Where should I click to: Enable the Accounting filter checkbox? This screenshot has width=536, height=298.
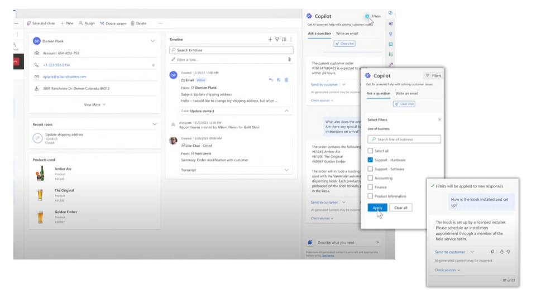370,178
